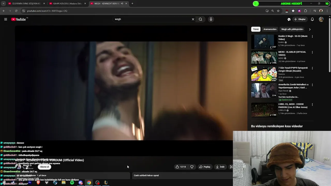Viewport: 331px width, 186px height.
Task: Open a new browser tab with plus
Action: (x=132, y=4)
